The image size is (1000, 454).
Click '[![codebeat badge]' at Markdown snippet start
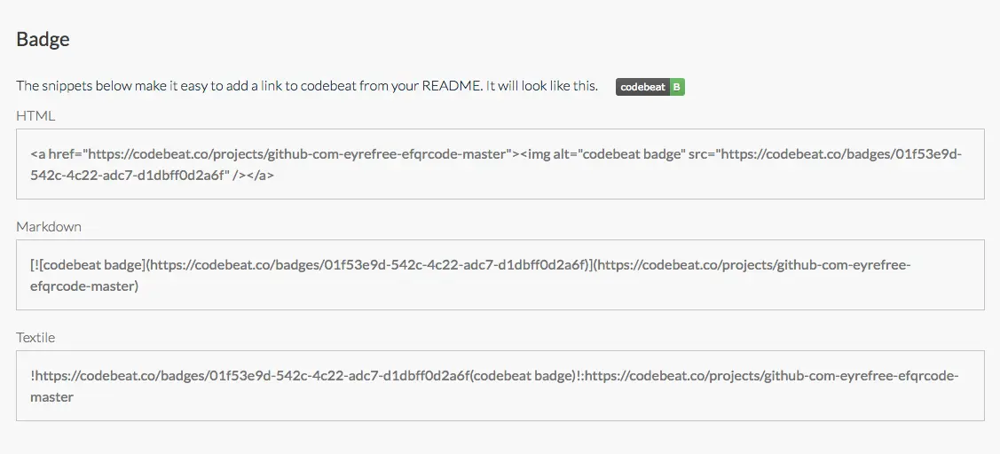(x=88, y=264)
